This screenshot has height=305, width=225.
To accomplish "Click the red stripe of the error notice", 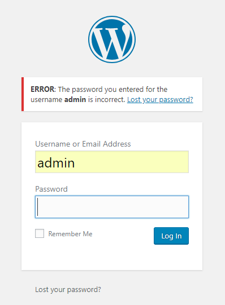I will click(x=23, y=94).
